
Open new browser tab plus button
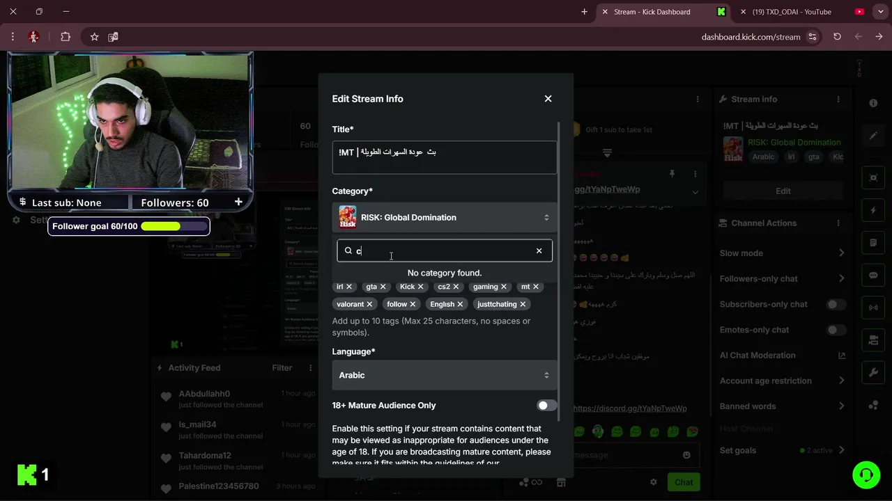584,12
